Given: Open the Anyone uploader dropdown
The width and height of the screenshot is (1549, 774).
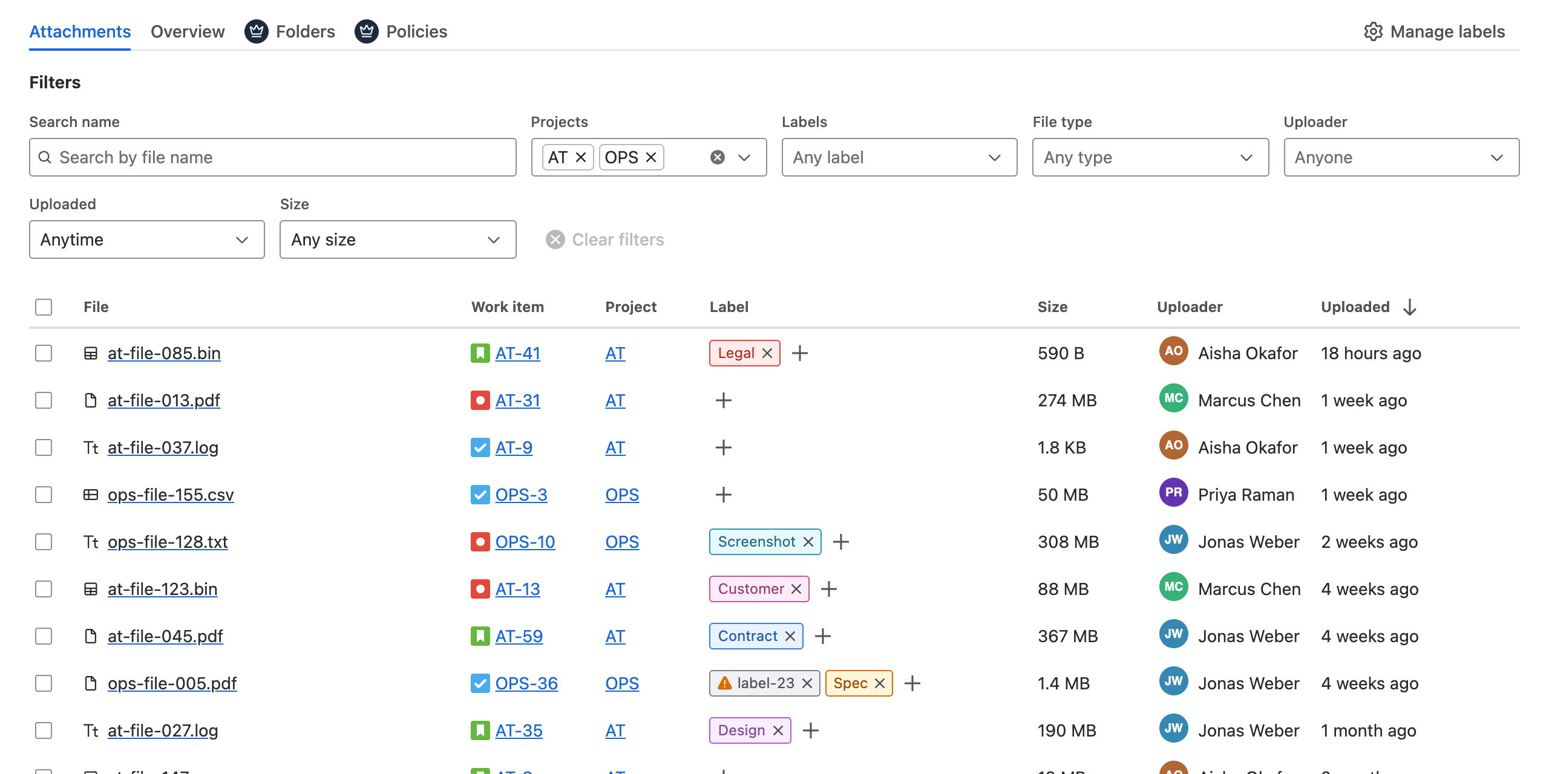Looking at the screenshot, I should click(1401, 157).
